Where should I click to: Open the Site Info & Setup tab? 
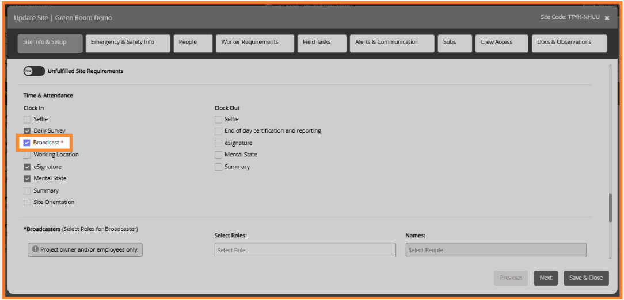50,44
